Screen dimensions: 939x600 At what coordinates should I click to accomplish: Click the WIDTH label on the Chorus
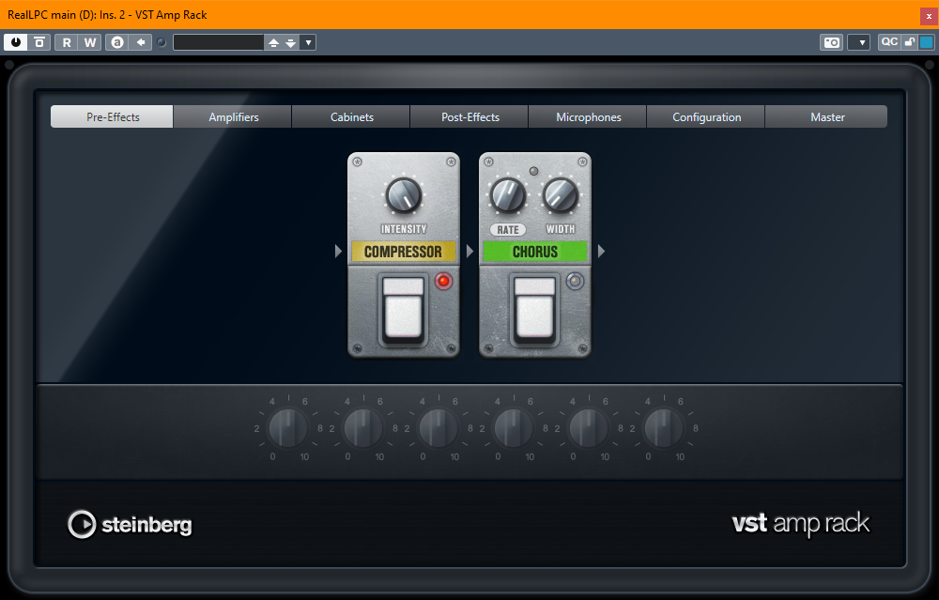[x=561, y=229]
